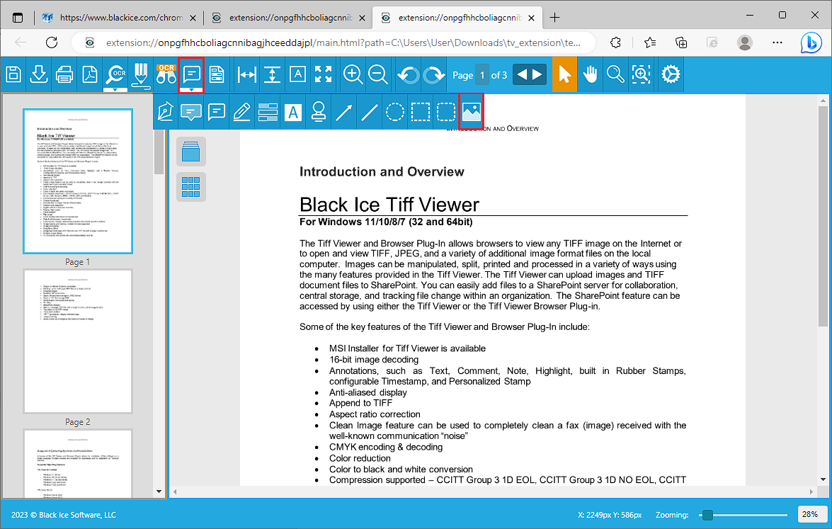Viewport: 832px width, 529px height.
Task: Choose the magnifying glass tool
Action: pyautogui.click(x=615, y=75)
